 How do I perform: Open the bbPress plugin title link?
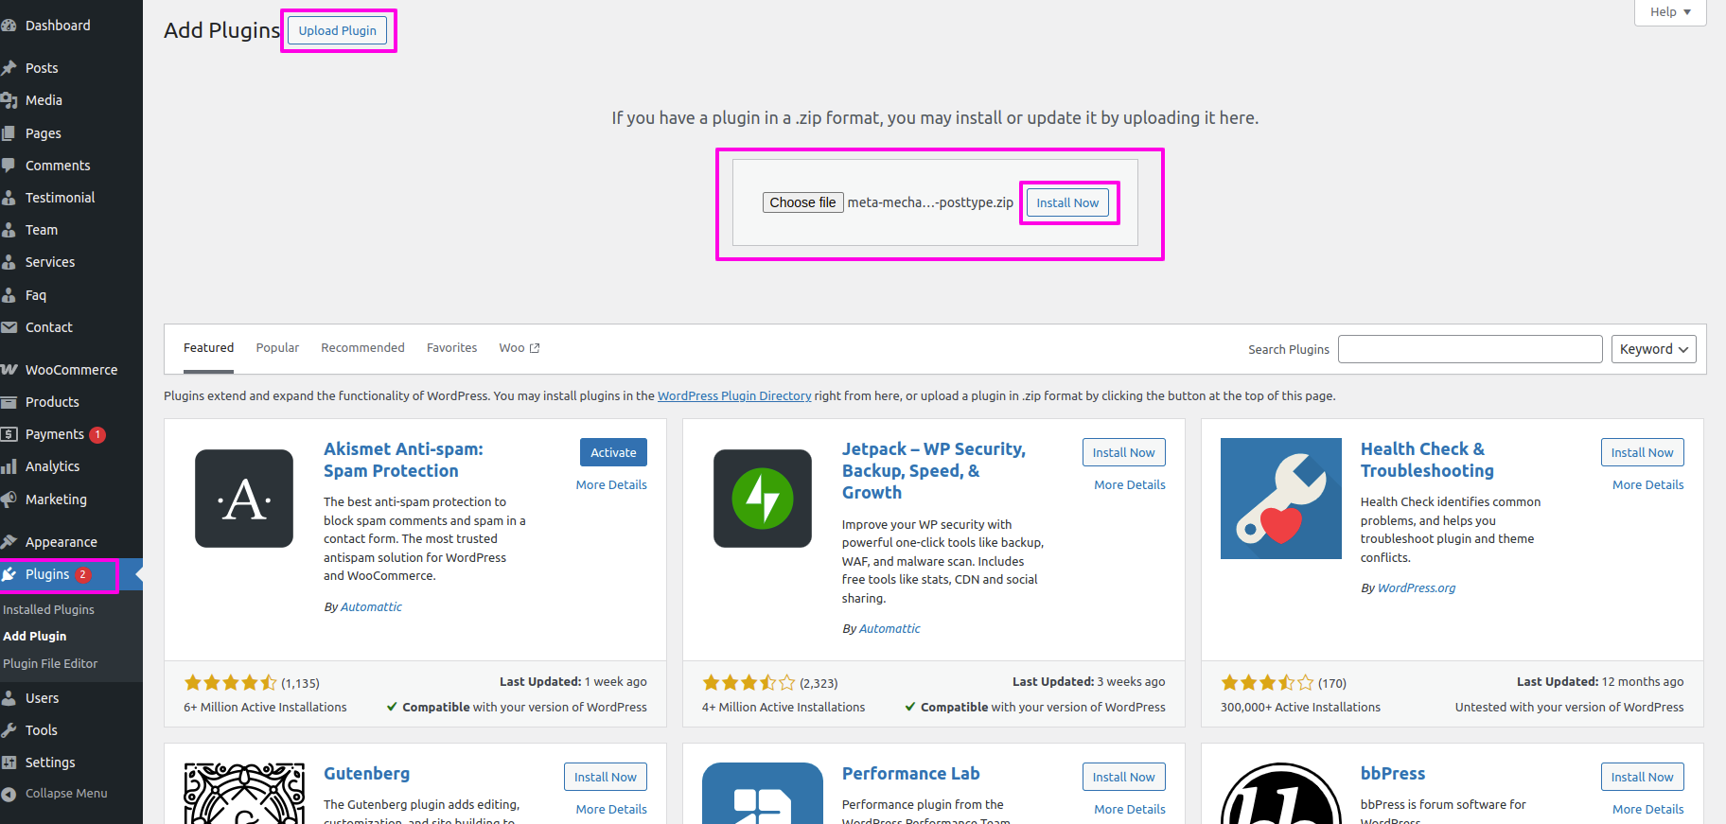coord(1393,774)
